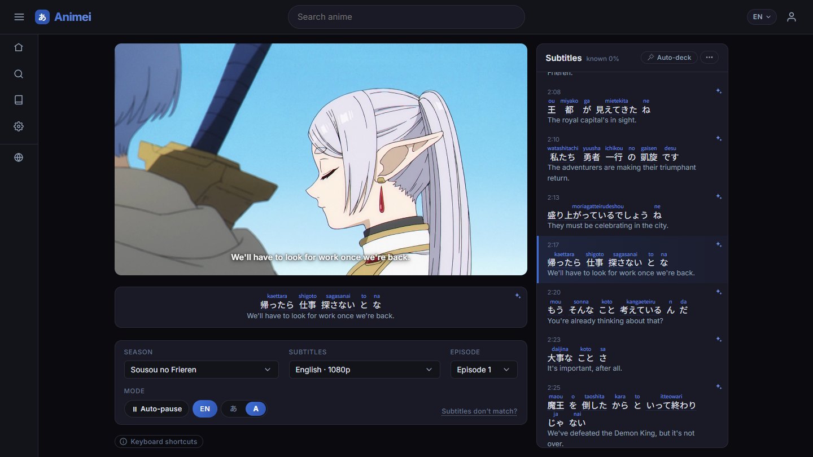
Task: Select the 2:25 Demon King subtitle
Action: point(632,412)
